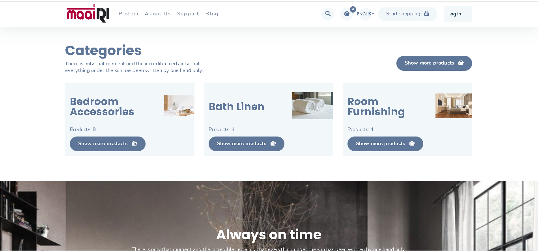Screen dimensions: 538x251
Task: Show more products for Bath Linen
Action: (x=247, y=144)
